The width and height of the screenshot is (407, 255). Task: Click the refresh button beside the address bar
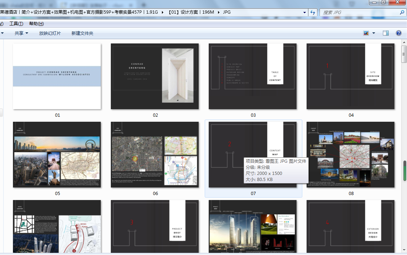313,12
